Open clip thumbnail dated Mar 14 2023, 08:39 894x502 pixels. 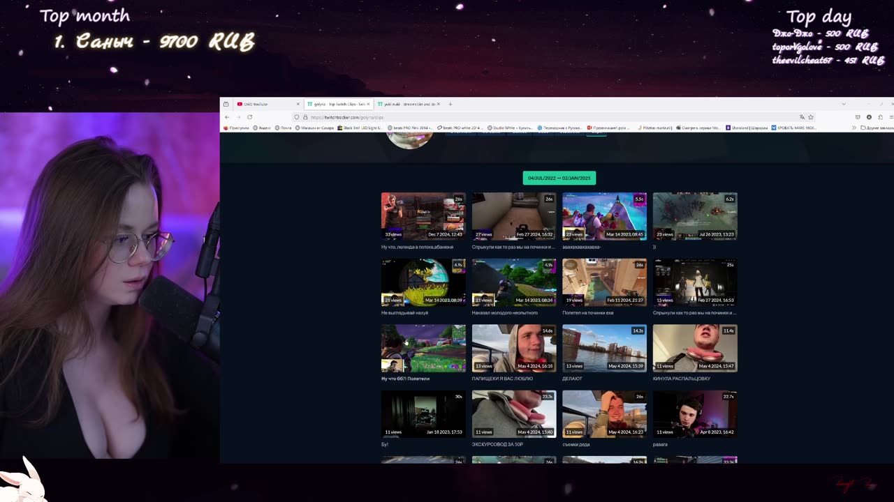pyautogui.click(x=423, y=282)
